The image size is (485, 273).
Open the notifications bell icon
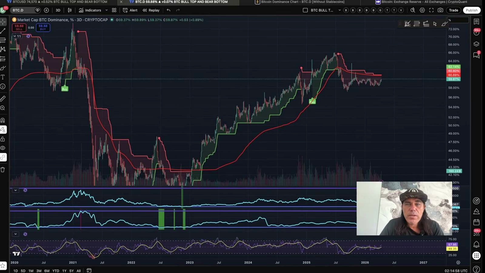477,244
